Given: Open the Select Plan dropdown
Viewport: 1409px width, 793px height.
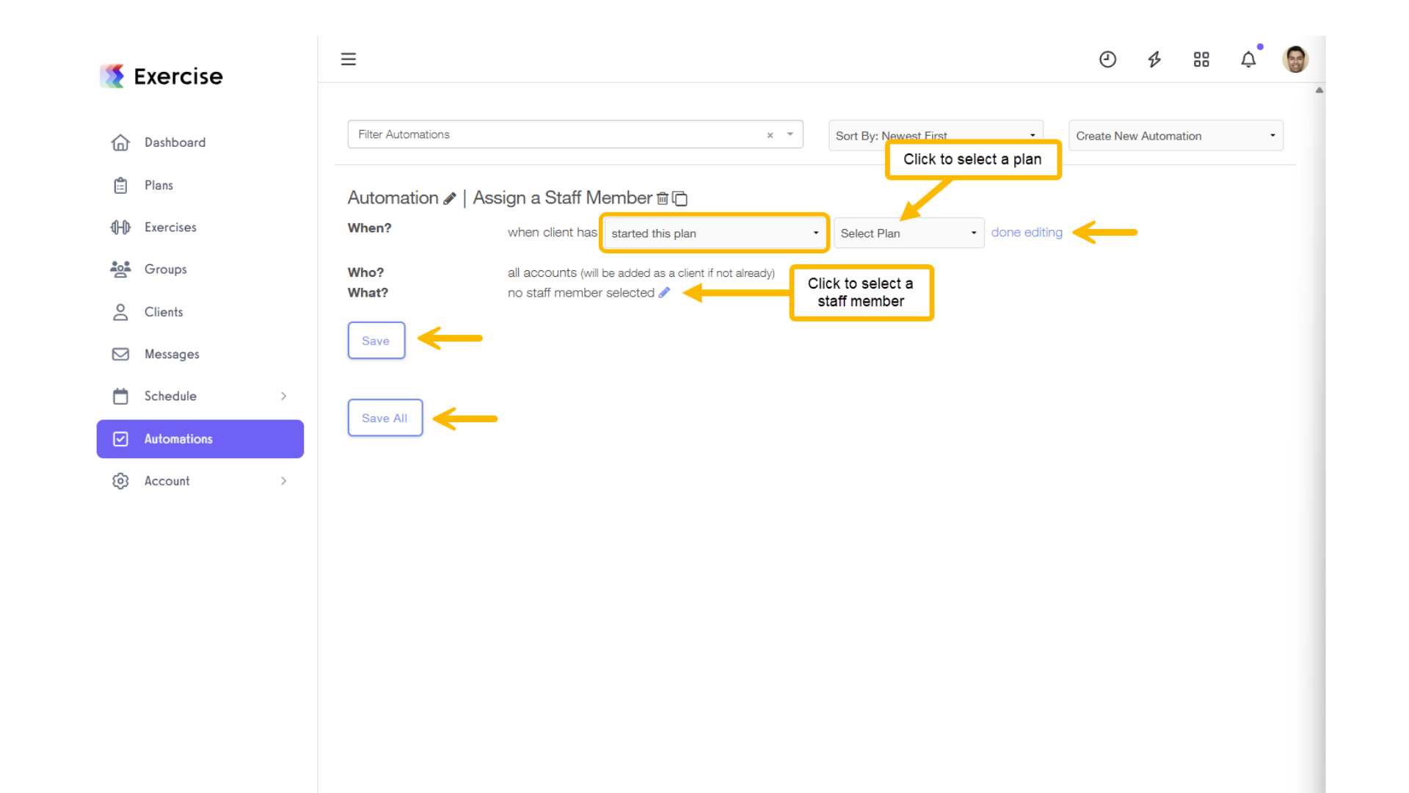Looking at the screenshot, I should click(x=909, y=233).
